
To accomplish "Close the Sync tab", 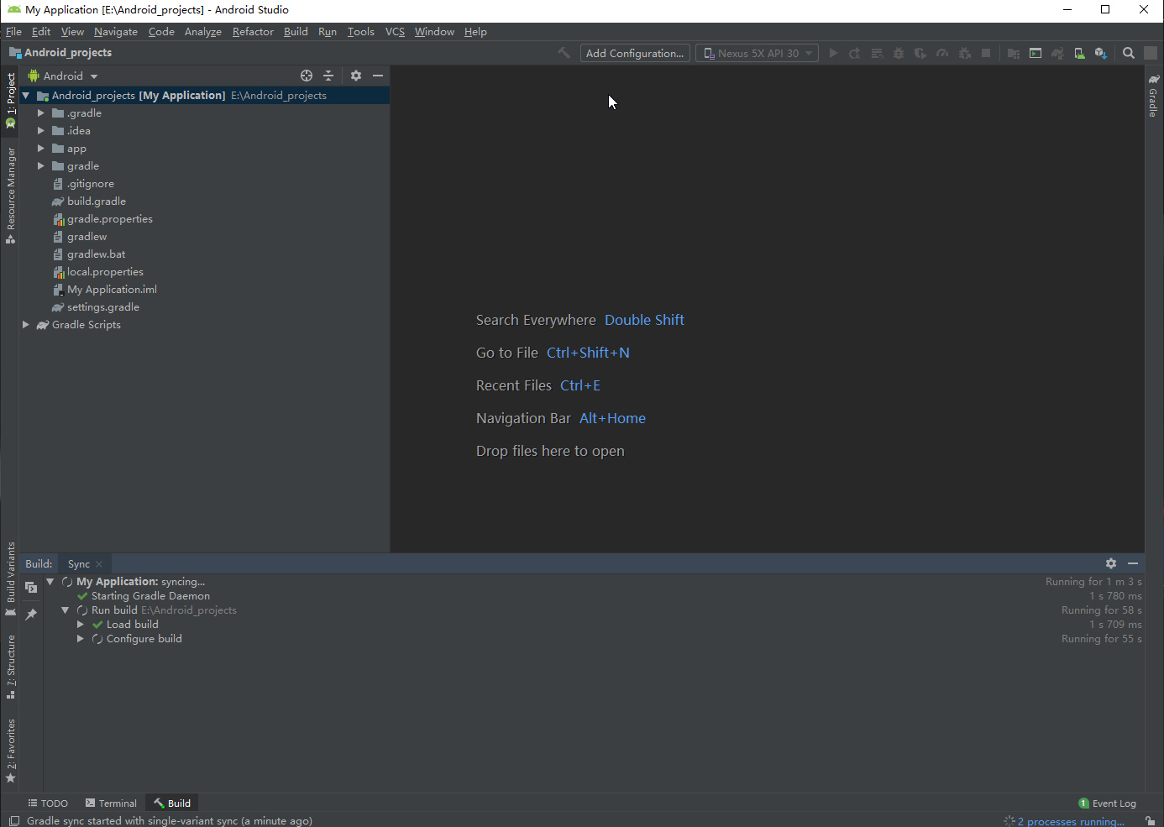I will pyautogui.click(x=99, y=564).
